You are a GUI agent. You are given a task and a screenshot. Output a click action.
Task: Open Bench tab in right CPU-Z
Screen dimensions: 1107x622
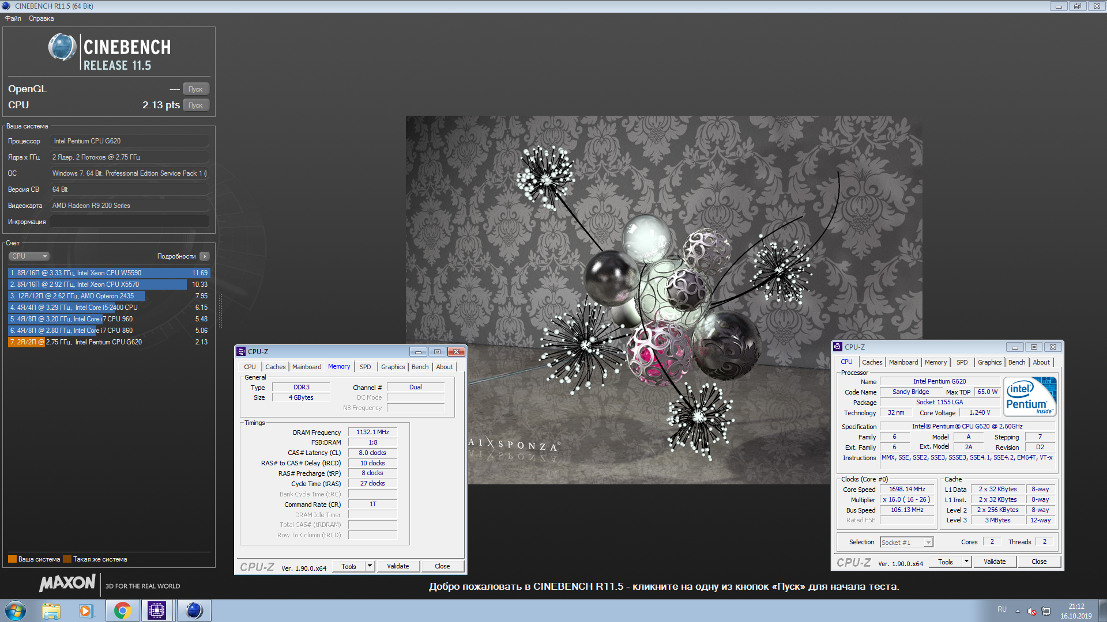coord(1017,362)
